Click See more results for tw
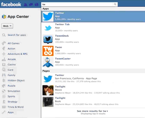Screen dimensions: 145x118 pyautogui.click(x=92, y=111)
